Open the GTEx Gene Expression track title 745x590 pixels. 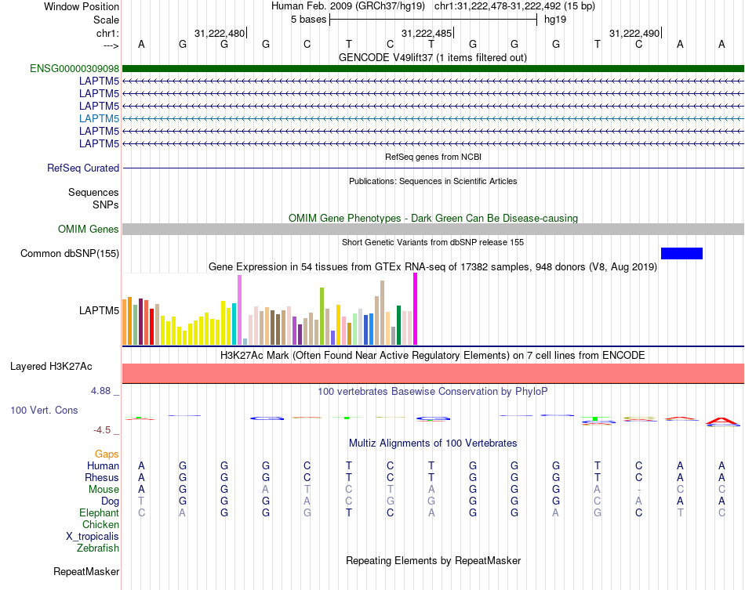(x=433, y=266)
